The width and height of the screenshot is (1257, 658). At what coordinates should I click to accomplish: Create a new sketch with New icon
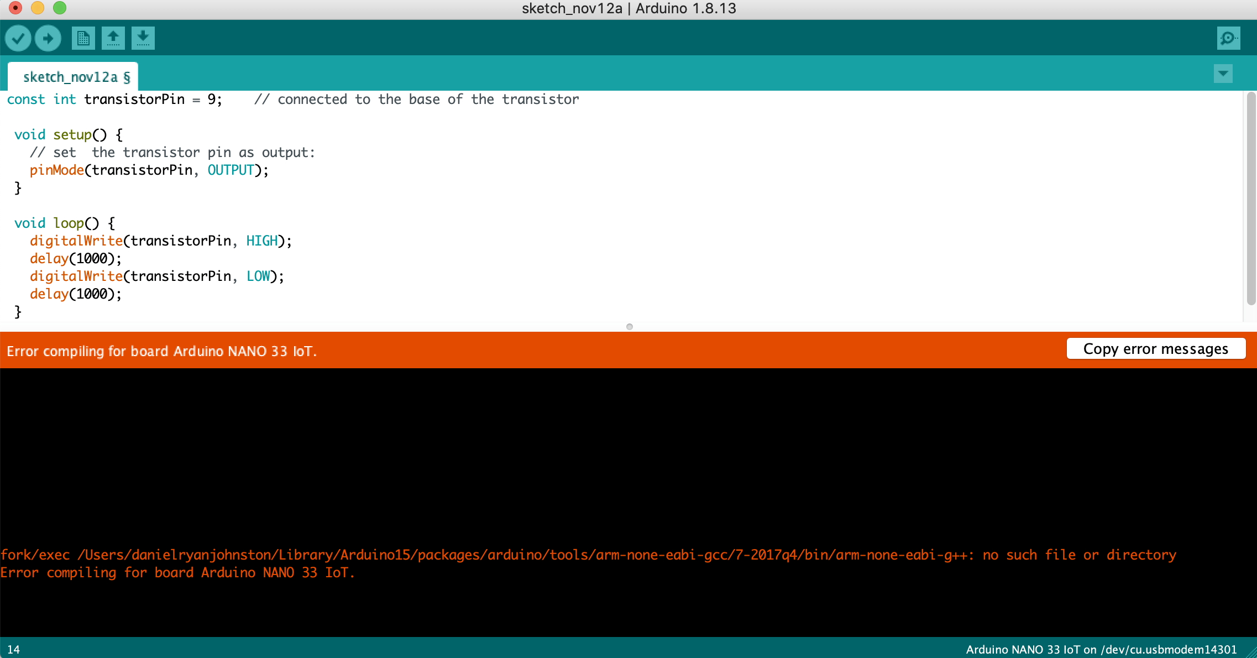point(83,38)
